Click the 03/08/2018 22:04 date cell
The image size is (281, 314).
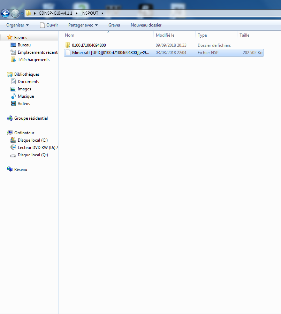coord(171,53)
